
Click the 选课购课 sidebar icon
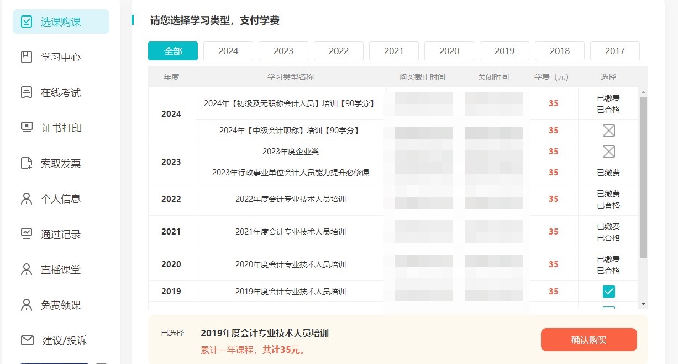pos(27,22)
